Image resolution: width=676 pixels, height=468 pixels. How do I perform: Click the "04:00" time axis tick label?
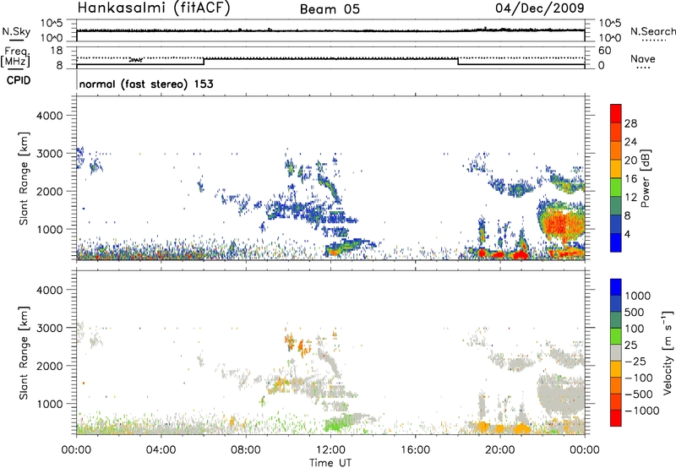pyautogui.click(x=161, y=450)
